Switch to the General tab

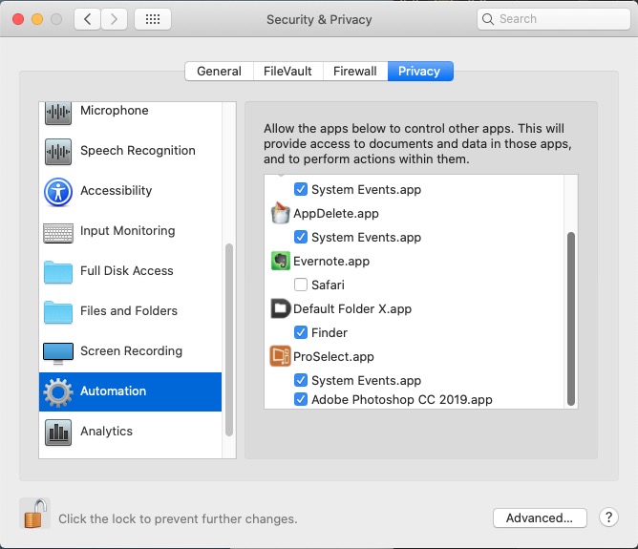click(x=219, y=72)
